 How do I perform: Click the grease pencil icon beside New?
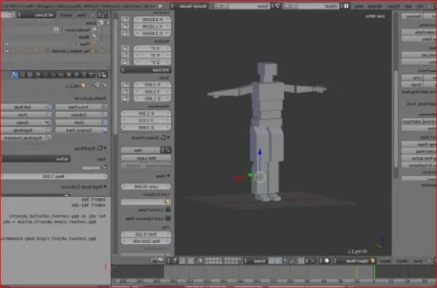click(167, 150)
